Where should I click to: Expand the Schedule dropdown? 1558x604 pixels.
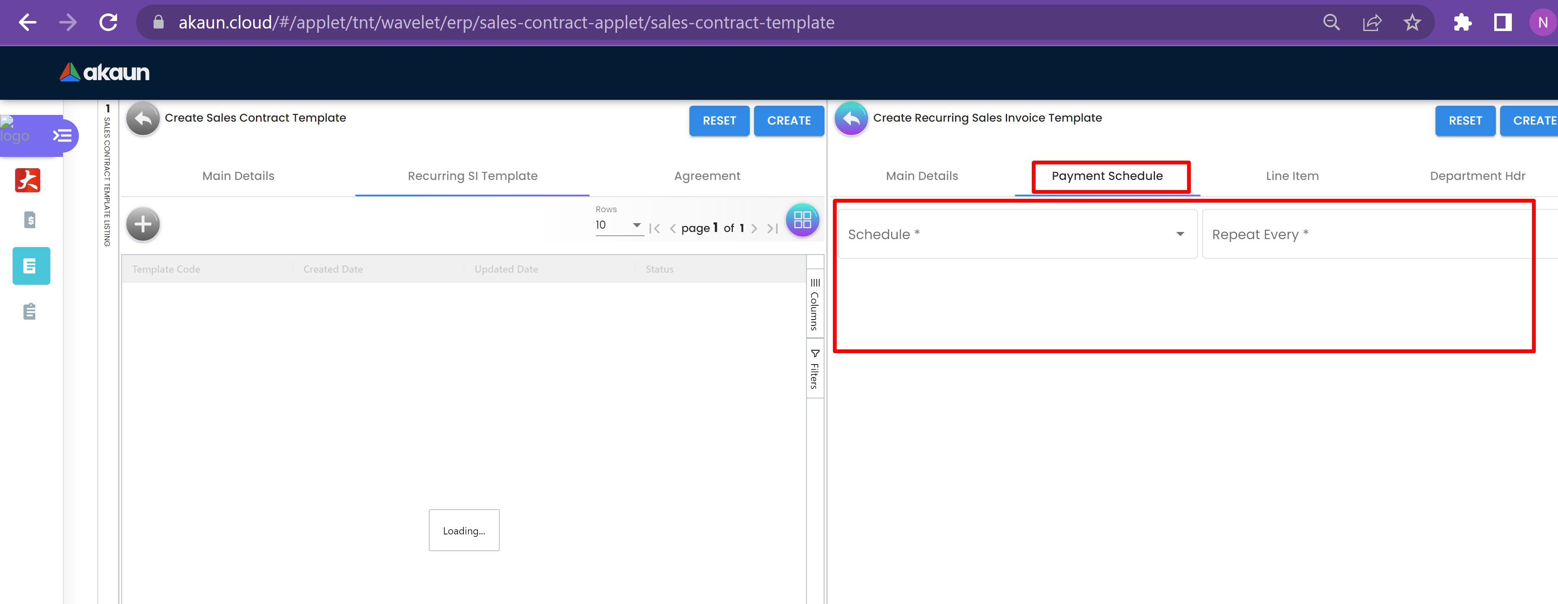pos(1017,234)
